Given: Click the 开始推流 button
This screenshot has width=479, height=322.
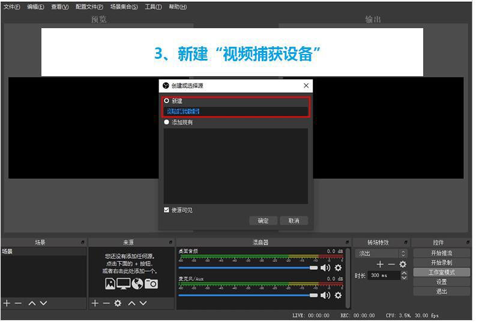Looking at the screenshot, I should 441,253.
